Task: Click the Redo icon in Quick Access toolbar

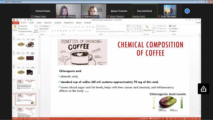Action: 25,20
